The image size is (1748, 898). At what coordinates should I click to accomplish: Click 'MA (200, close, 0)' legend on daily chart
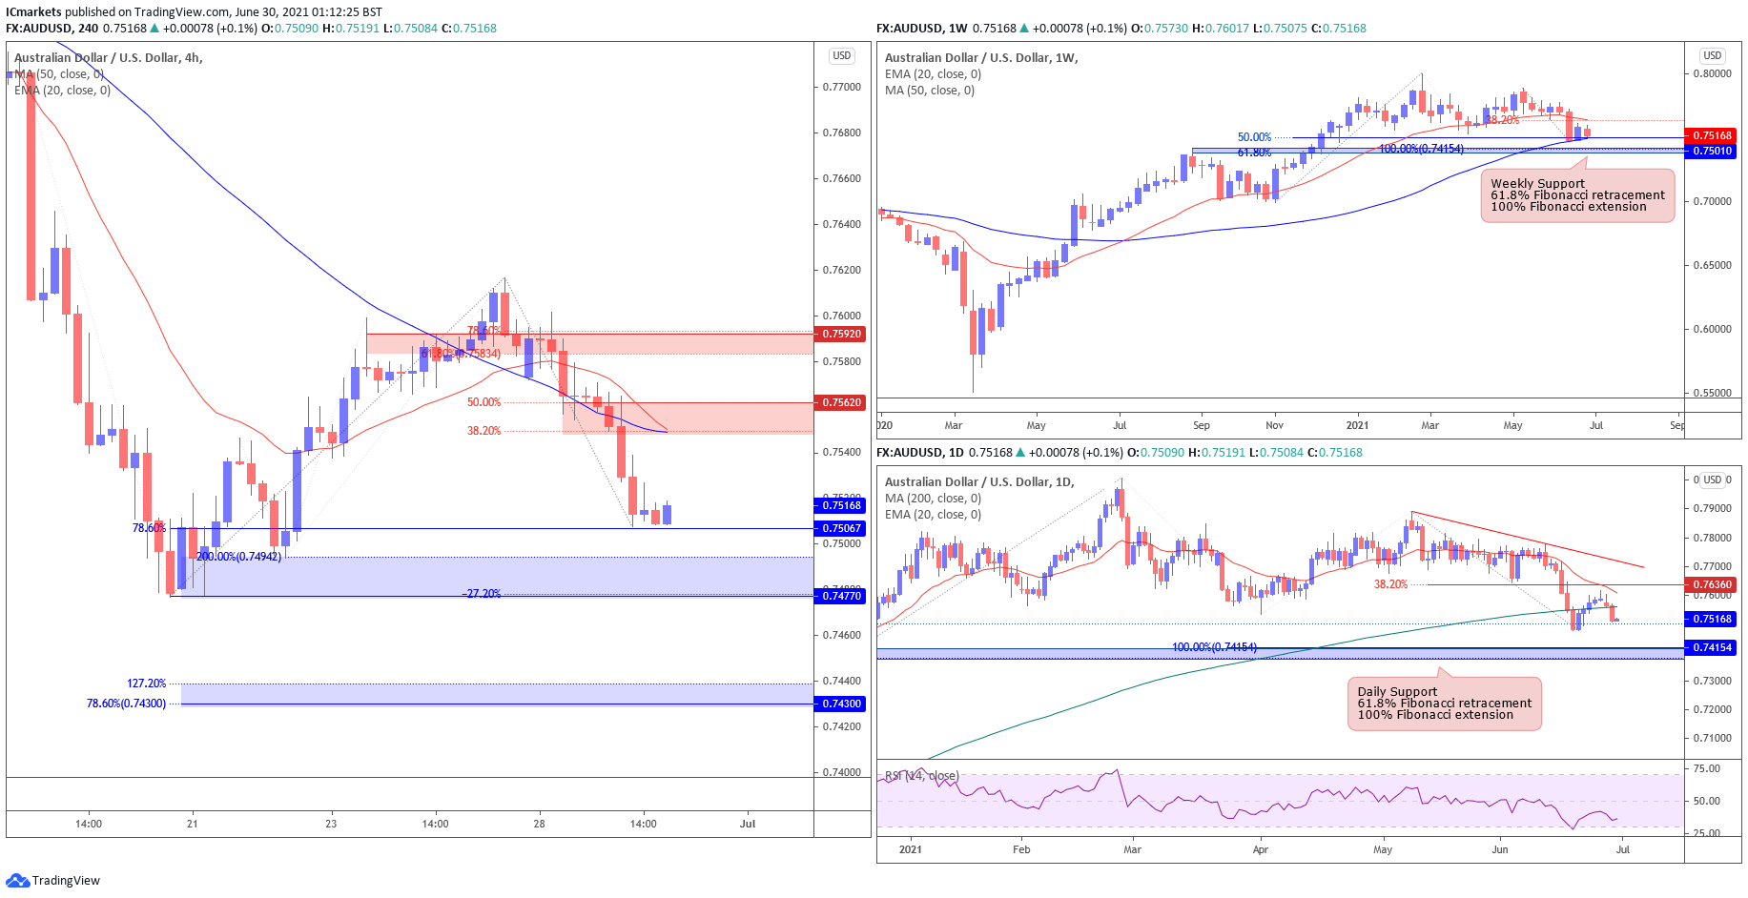pyautogui.click(x=933, y=499)
